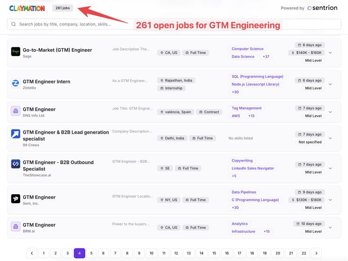Open GTM Engineer & B2B Lead generation specialist

(66, 135)
